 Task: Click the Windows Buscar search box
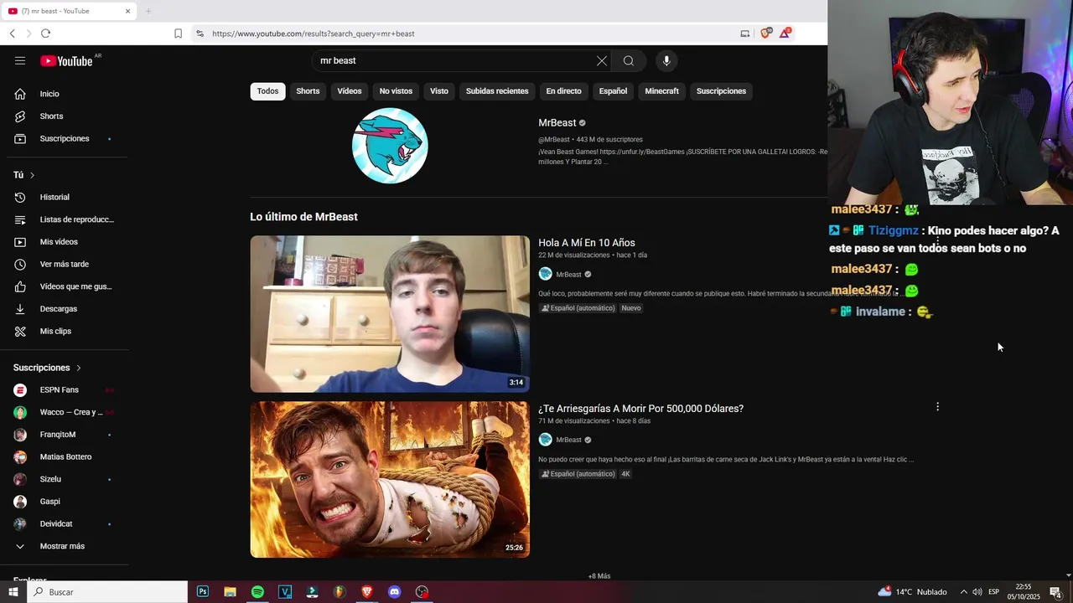pyautogui.click(x=107, y=592)
